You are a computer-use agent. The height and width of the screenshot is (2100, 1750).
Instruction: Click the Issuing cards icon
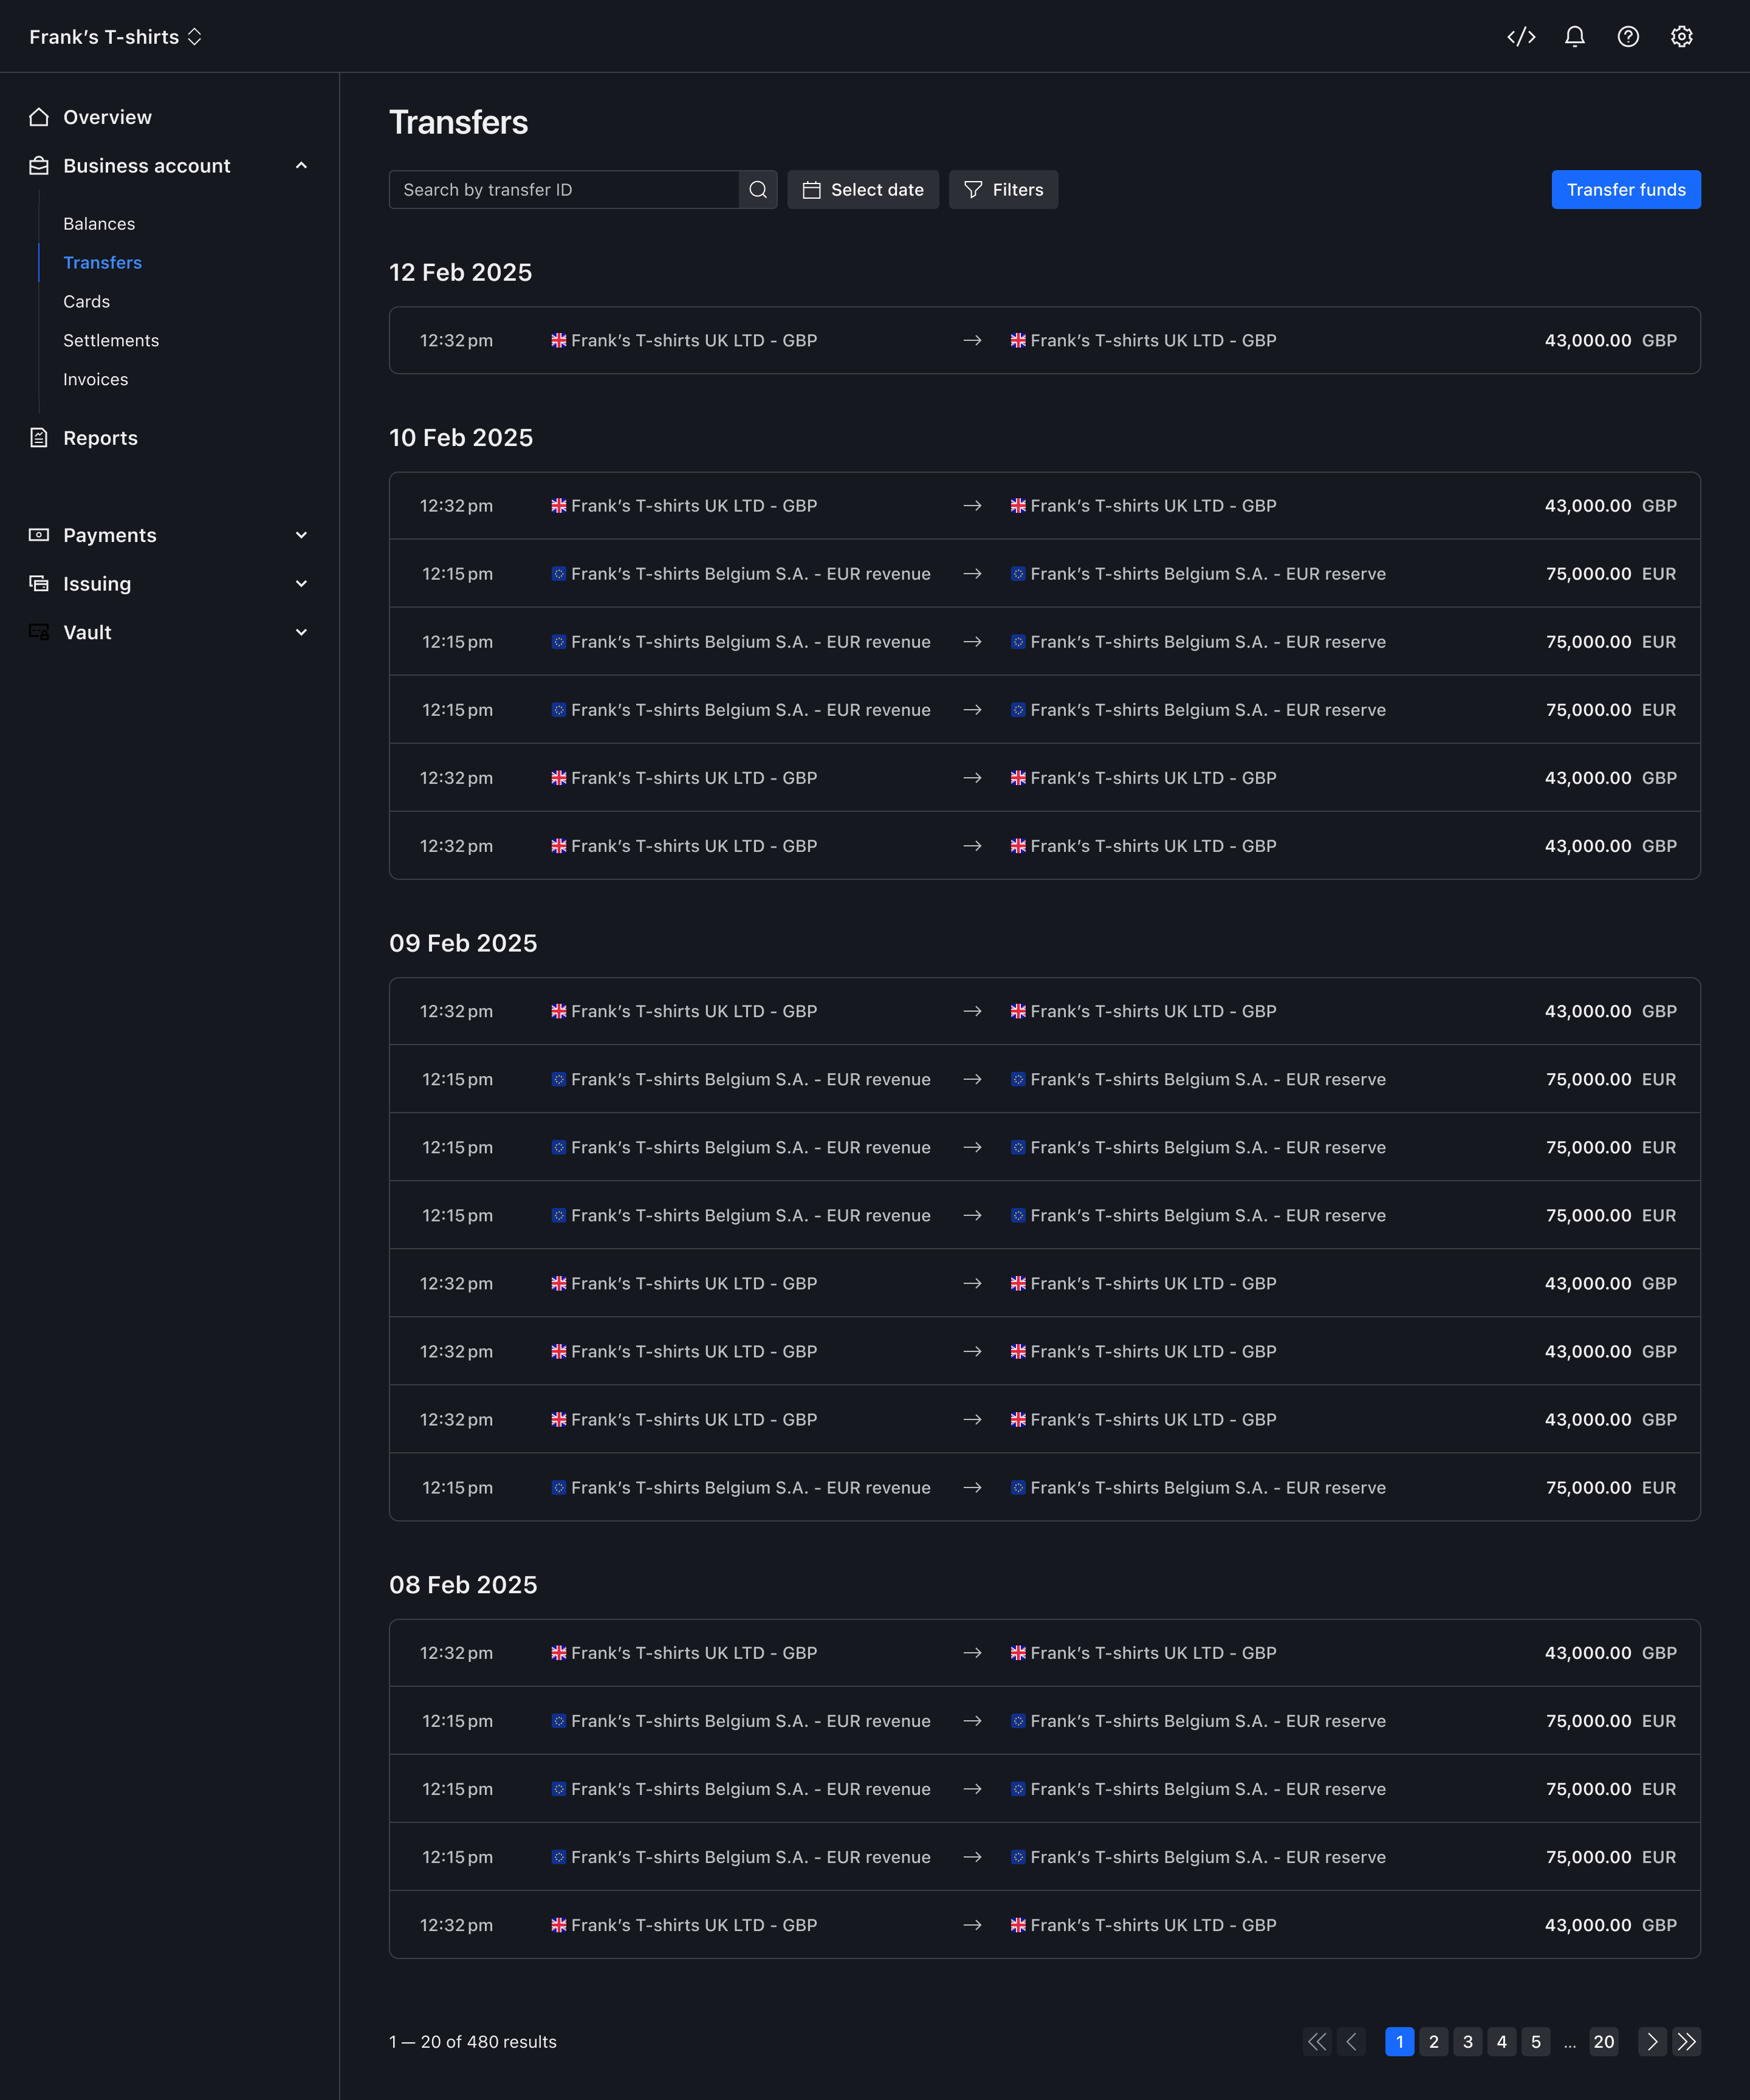(39, 584)
